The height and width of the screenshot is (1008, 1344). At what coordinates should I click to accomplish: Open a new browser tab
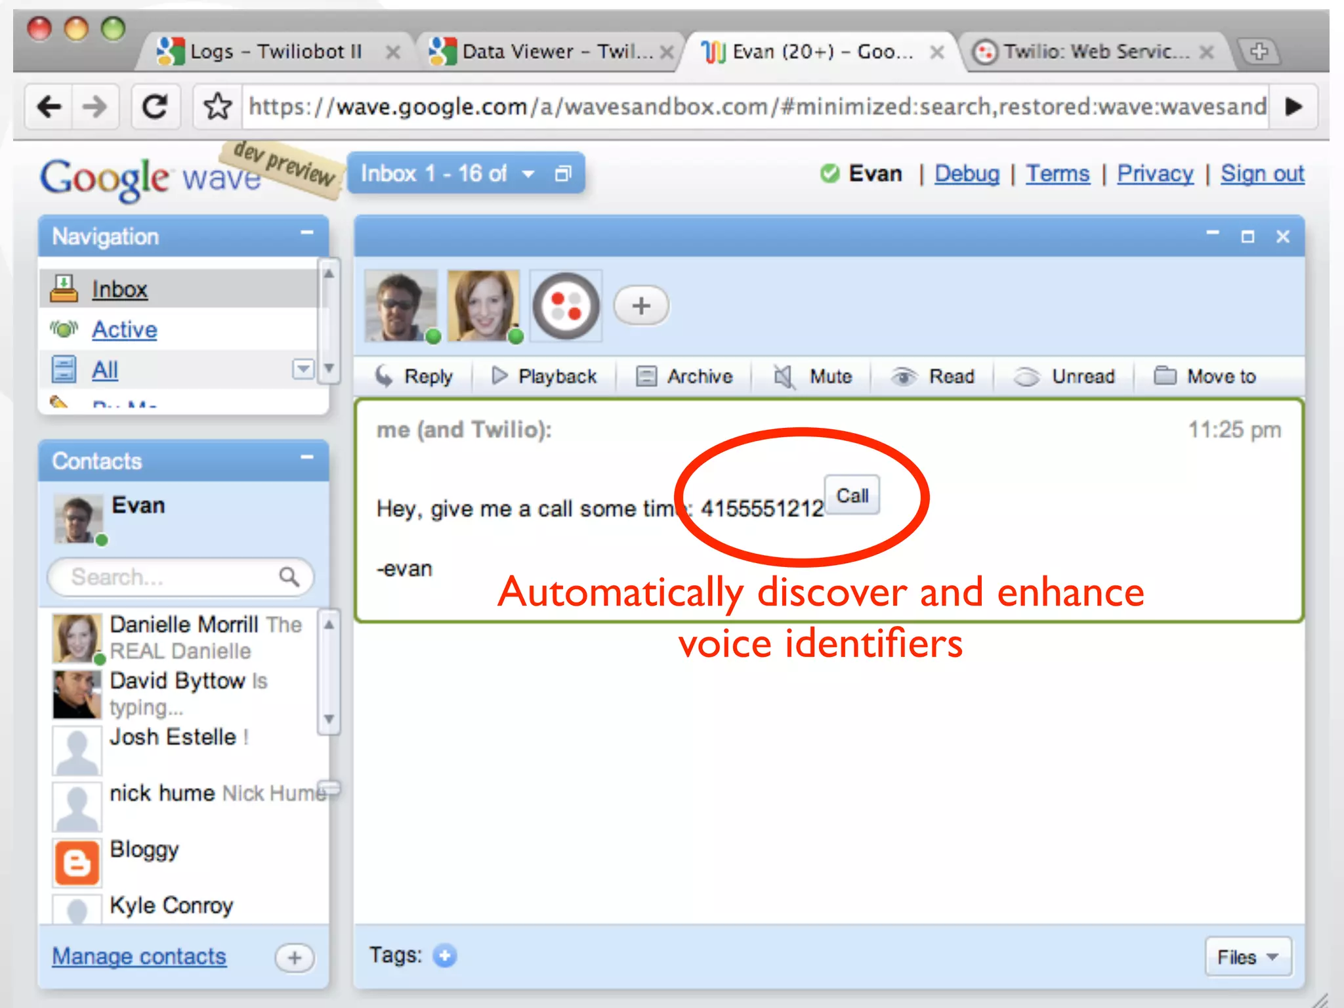(1258, 51)
